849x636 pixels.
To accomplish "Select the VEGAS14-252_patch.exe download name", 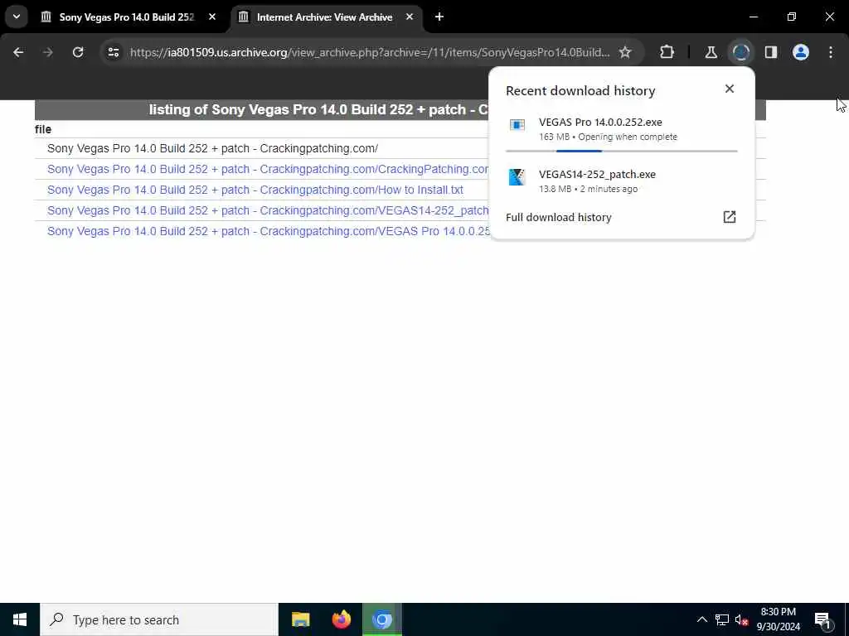I will 597,174.
